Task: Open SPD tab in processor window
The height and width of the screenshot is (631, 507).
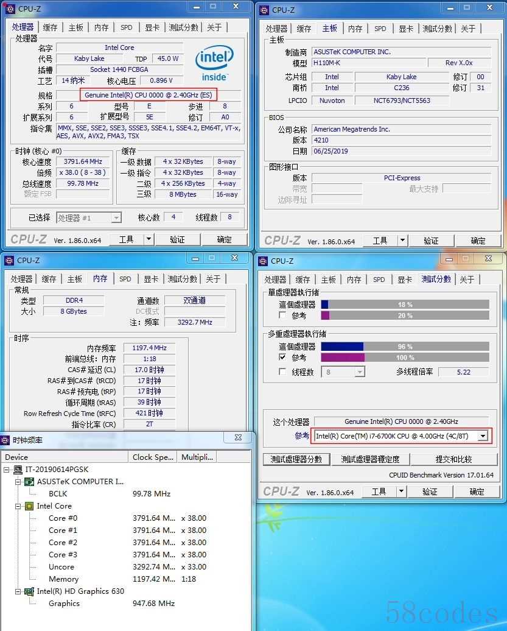Action: (x=126, y=27)
